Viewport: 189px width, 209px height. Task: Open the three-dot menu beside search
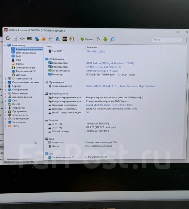186,40
